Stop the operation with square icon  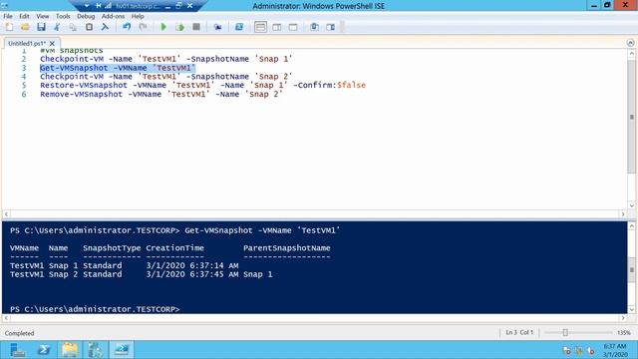point(196,27)
